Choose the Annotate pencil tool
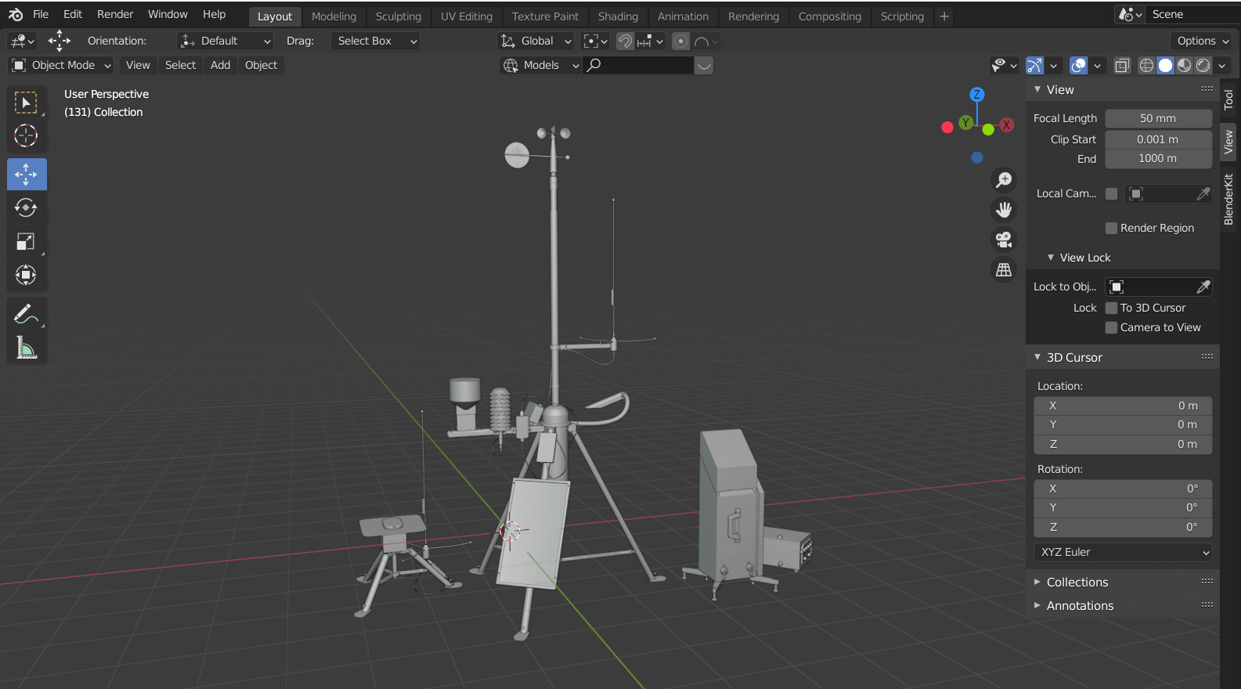1241x689 pixels. pos(26,314)
